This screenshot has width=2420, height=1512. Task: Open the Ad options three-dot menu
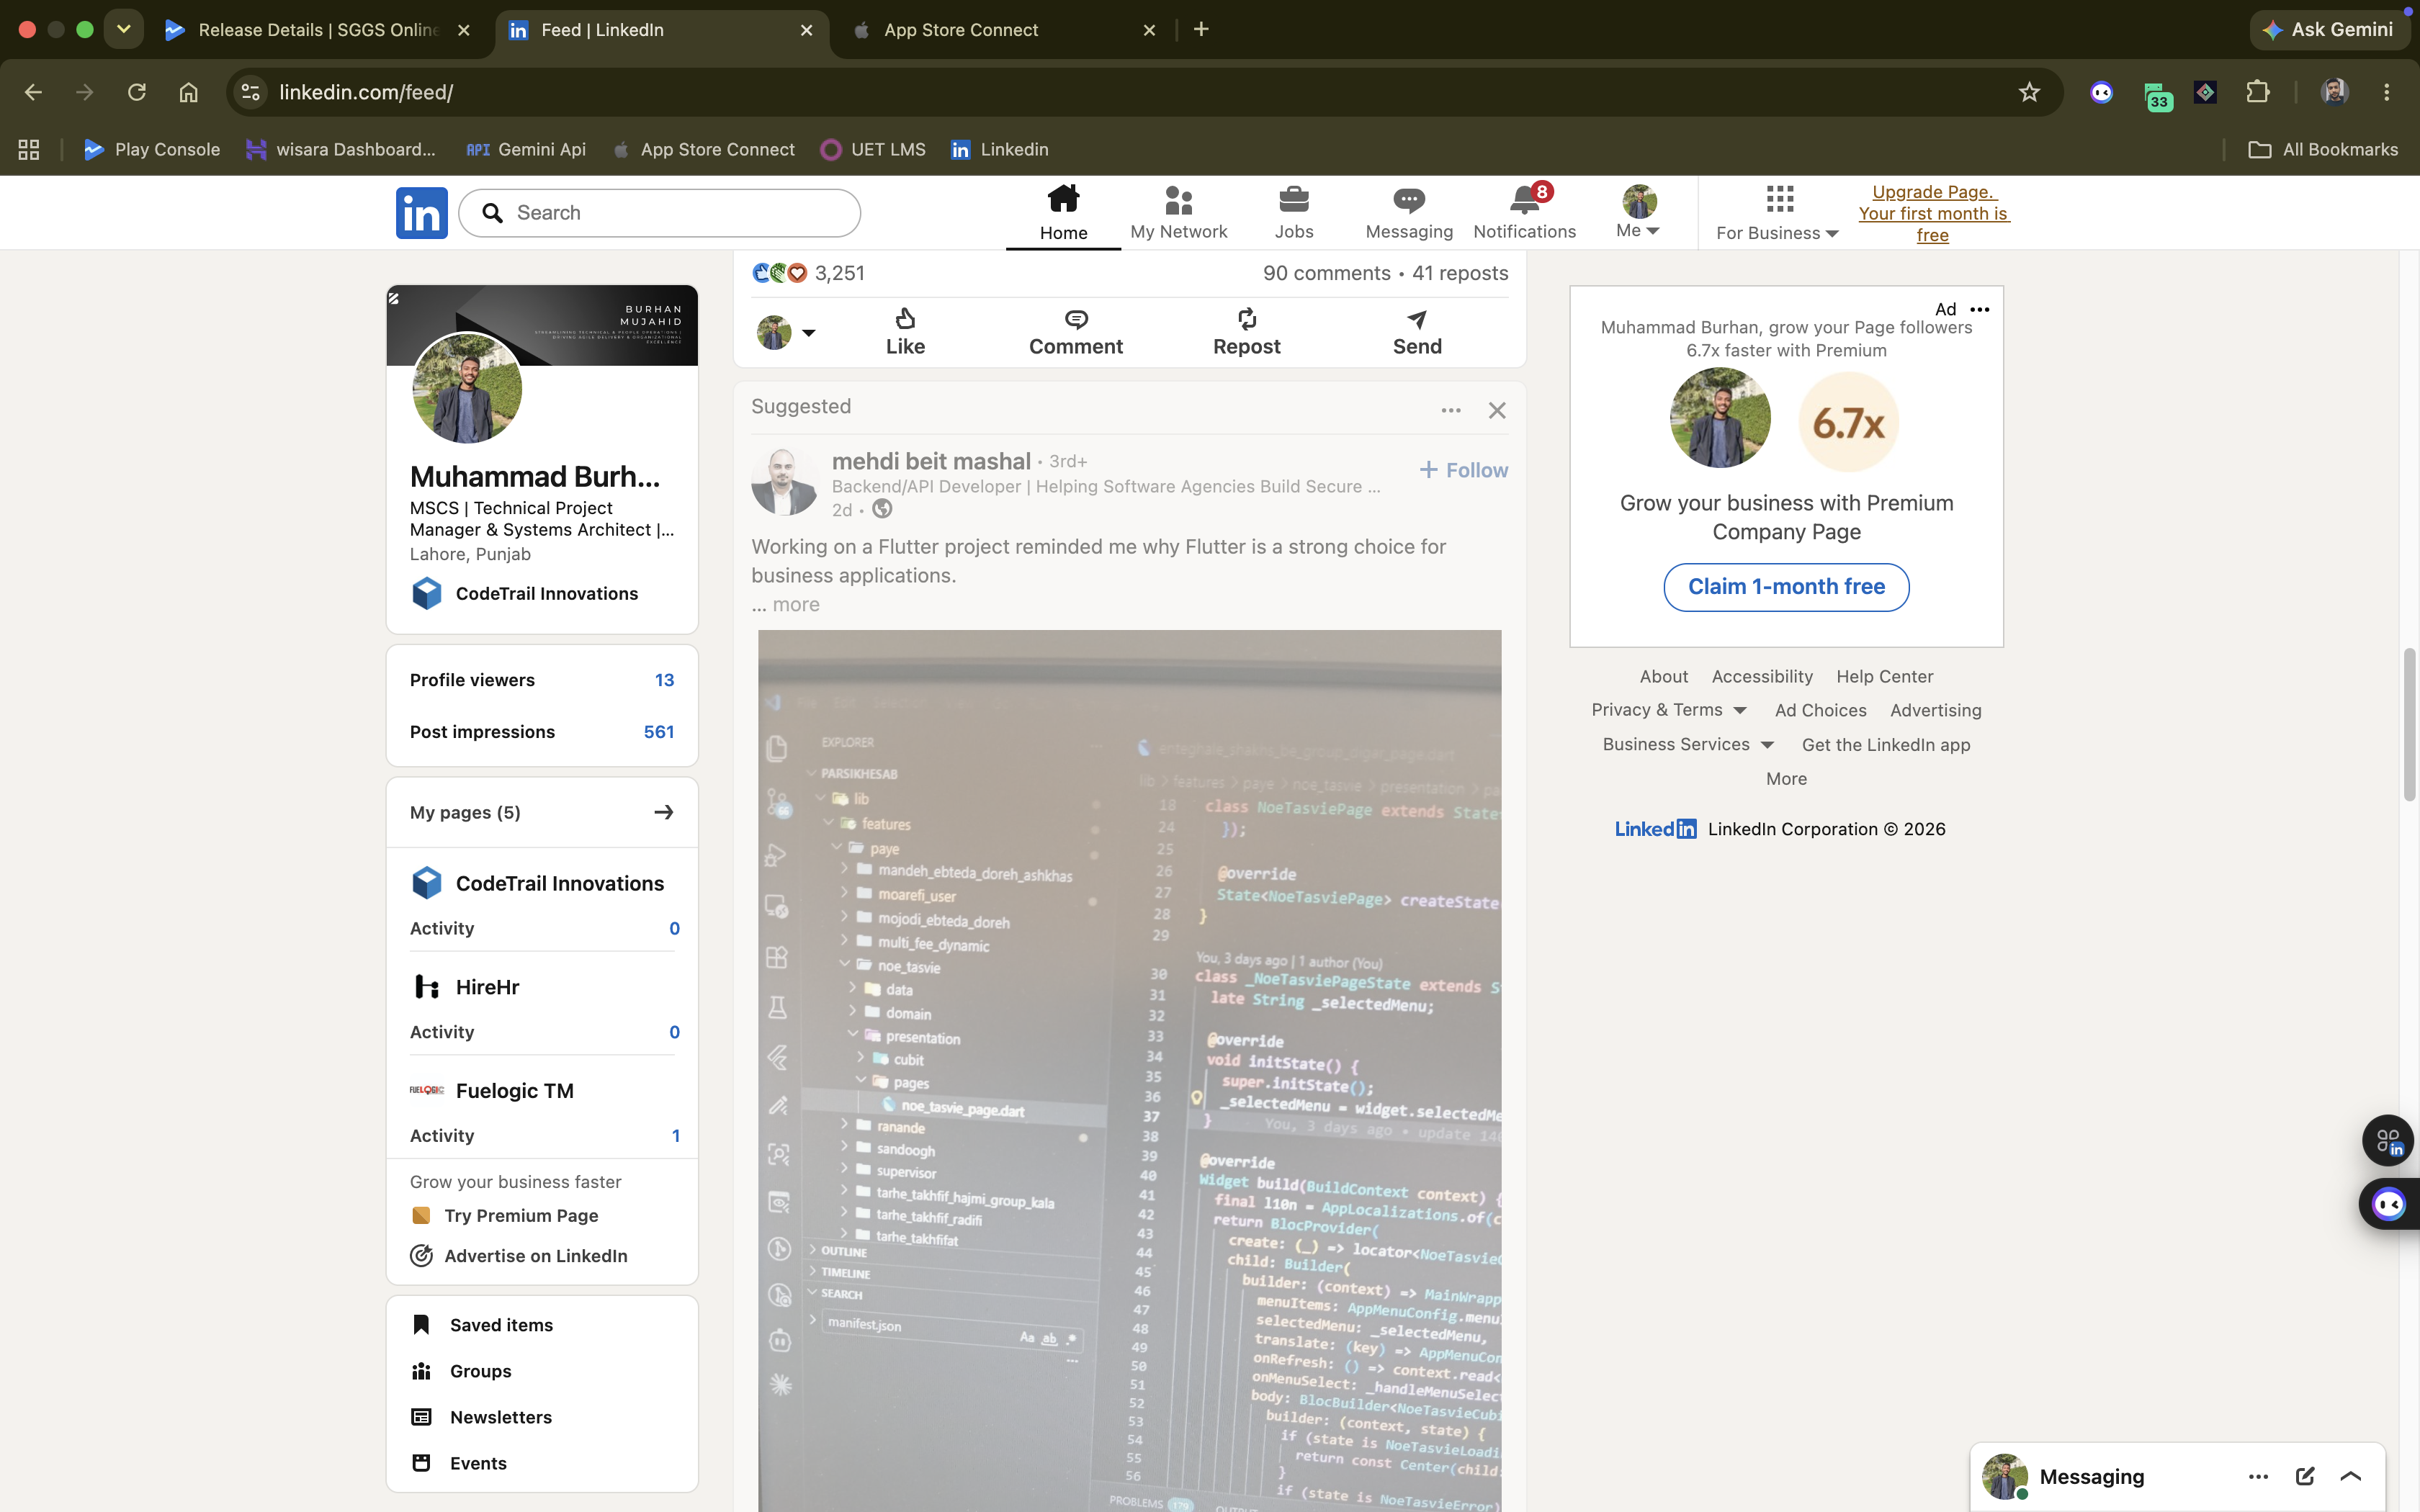pyautogui.click(x=1979, y=310)
